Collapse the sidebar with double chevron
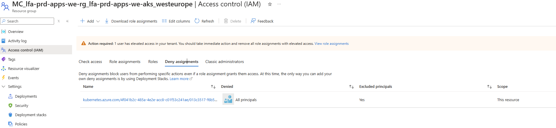The image size is (556, 128). click(67, 21)
